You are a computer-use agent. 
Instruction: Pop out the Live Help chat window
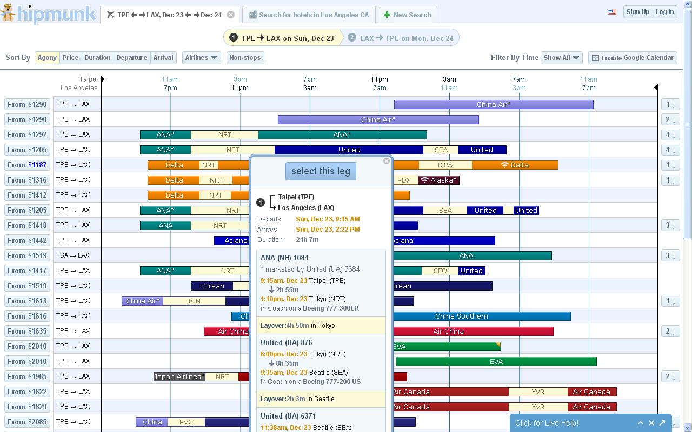[662, 423]
